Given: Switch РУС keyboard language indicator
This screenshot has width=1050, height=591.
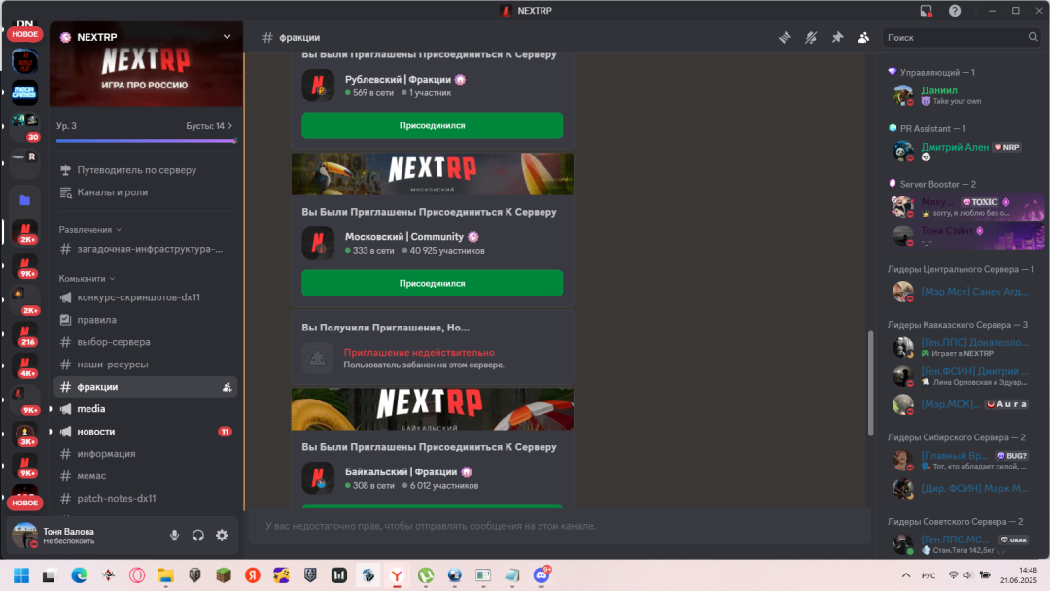Looking at the screenshot, I should click(928, 575).
